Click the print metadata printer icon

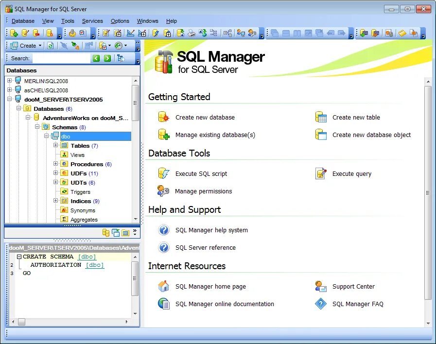[192, 33]
